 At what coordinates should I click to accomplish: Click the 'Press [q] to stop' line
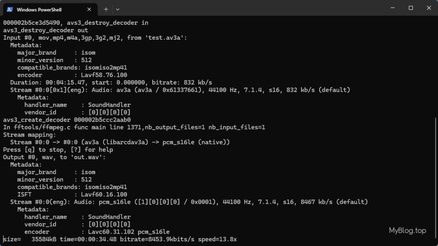click(58, 150)
